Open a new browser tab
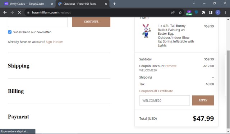This screenshot has height=134, width=230. tap(114, 4)
